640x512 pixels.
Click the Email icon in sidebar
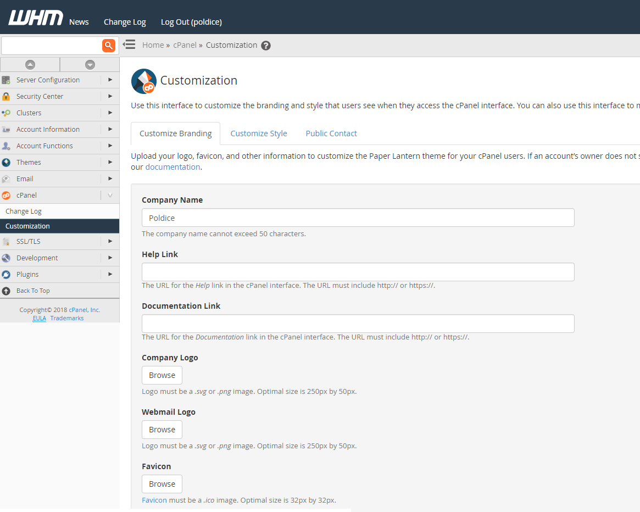coord(6,179)
